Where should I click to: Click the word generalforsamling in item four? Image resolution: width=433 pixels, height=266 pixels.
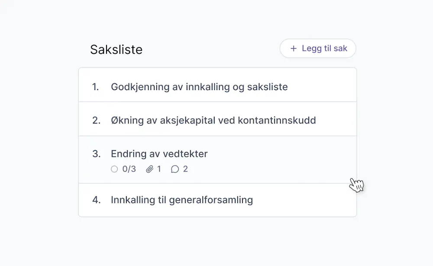(211, 200)
